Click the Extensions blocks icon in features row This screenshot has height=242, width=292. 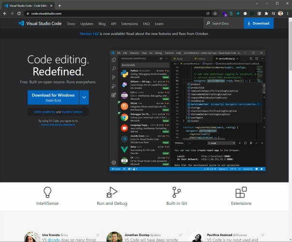[241, 192]
